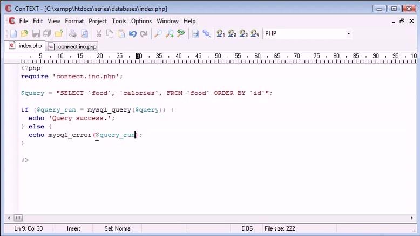Screen dimensions: 420x236
Task: Click the Find next icon
Action: pos(170,34)
